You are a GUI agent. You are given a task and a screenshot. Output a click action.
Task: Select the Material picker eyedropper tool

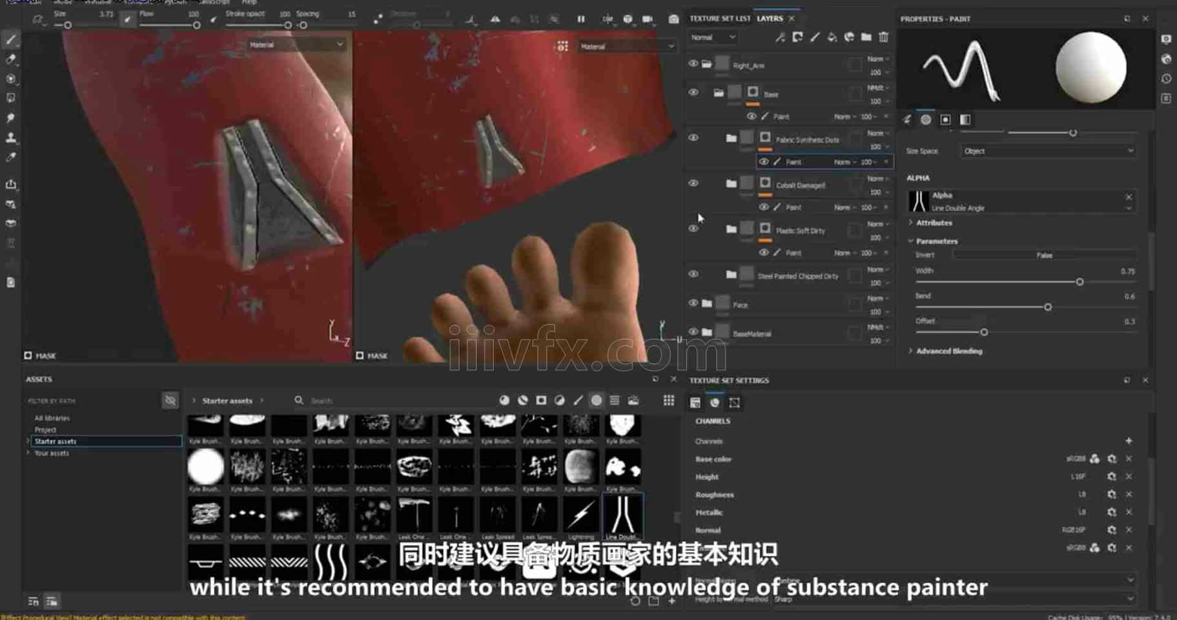11,157
